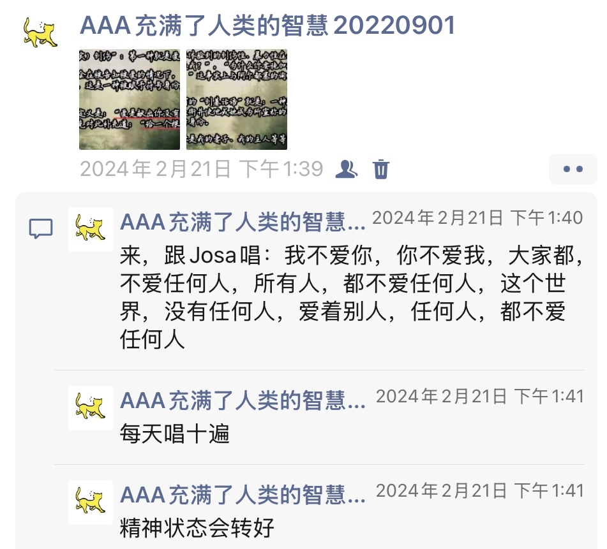View the first photo thumbnail on left
607x549 pixels.
pyautogui.click(x=130, y=99)
